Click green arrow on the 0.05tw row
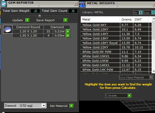This screenshot has width=155, height=113. (x=68, y=35)
